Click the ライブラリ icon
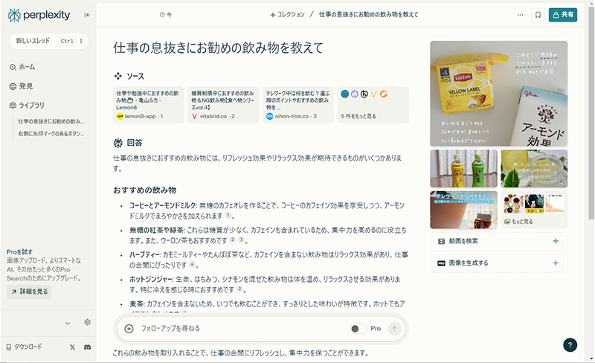The width and height of the screenshot is (595, 363). (x=13, y=105)
